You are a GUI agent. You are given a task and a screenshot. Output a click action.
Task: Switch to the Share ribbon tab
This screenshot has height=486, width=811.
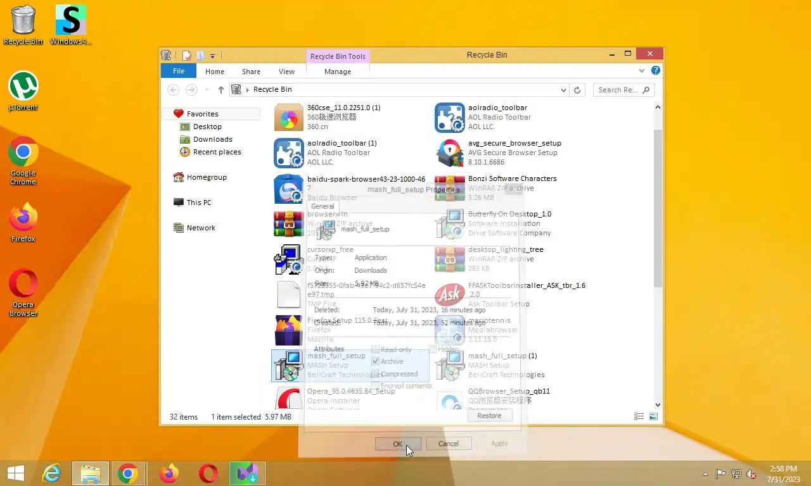click(251, 72)
